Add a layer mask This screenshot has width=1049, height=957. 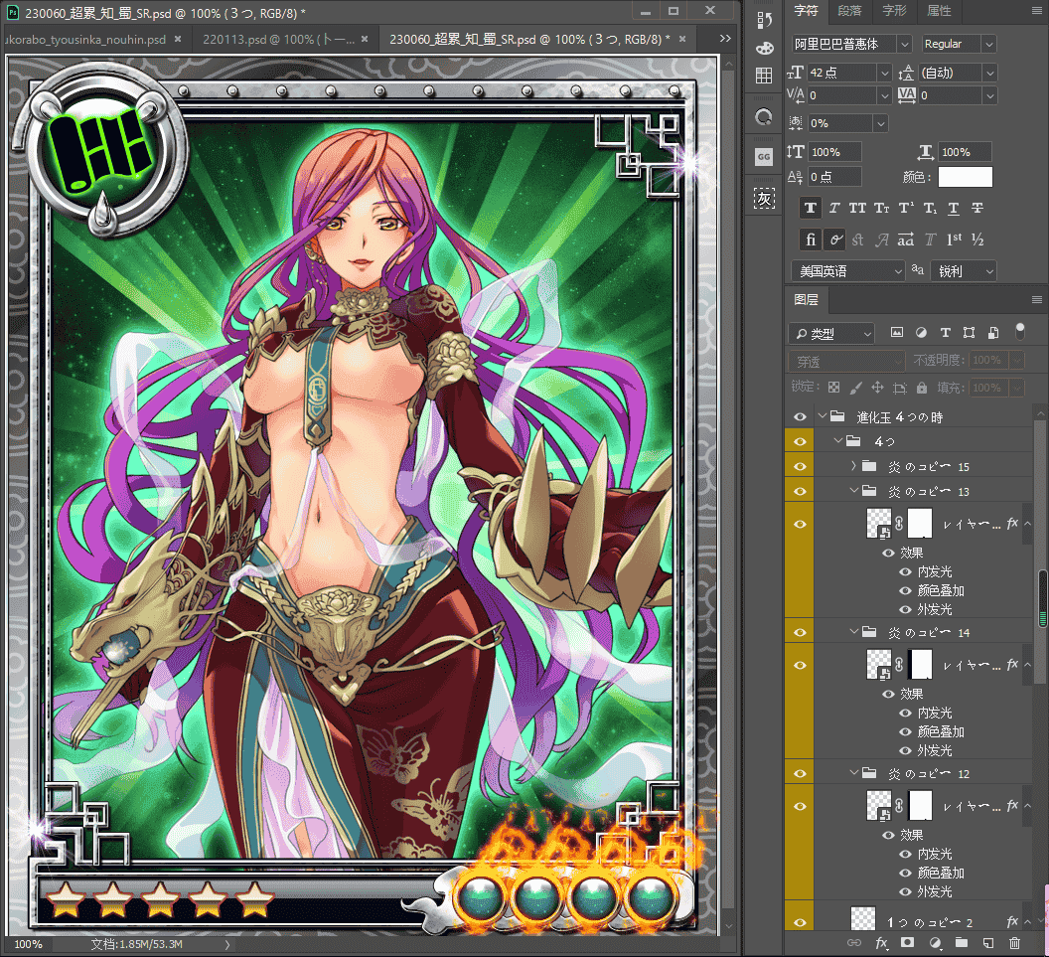(x=908, y=943)
